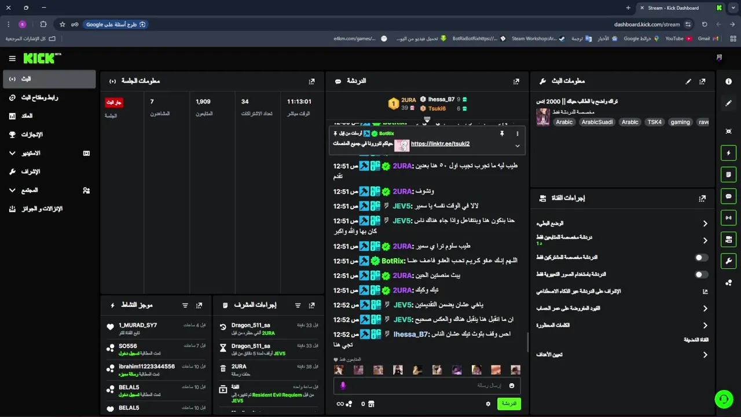Open a new browser tab
The height and width of the screenshot is (417, 741).
click(x=628, y=8)
